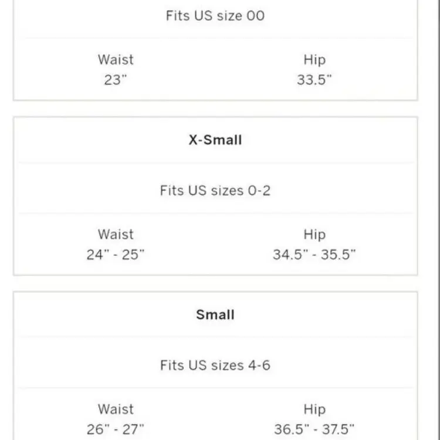440x440 pixels.
Task: Select the 36.5" - 37.5" hip range
Action: click(314, 429)
